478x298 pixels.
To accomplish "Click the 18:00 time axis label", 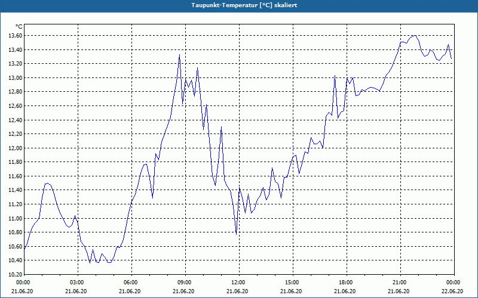I will click(x=347, y=283).
